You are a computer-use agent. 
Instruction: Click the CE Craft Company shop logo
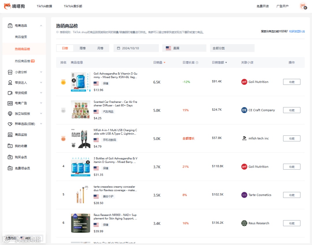[x=244, y=110]
